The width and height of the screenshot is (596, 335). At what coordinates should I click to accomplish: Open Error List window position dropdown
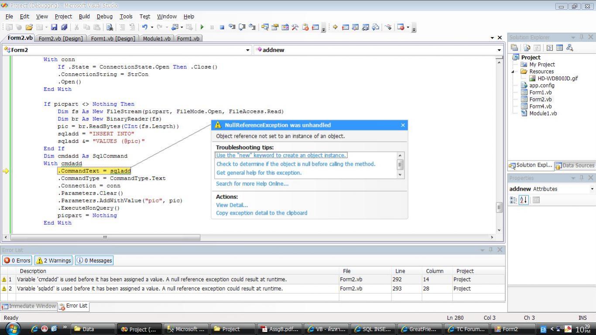(x=482, y=250)
